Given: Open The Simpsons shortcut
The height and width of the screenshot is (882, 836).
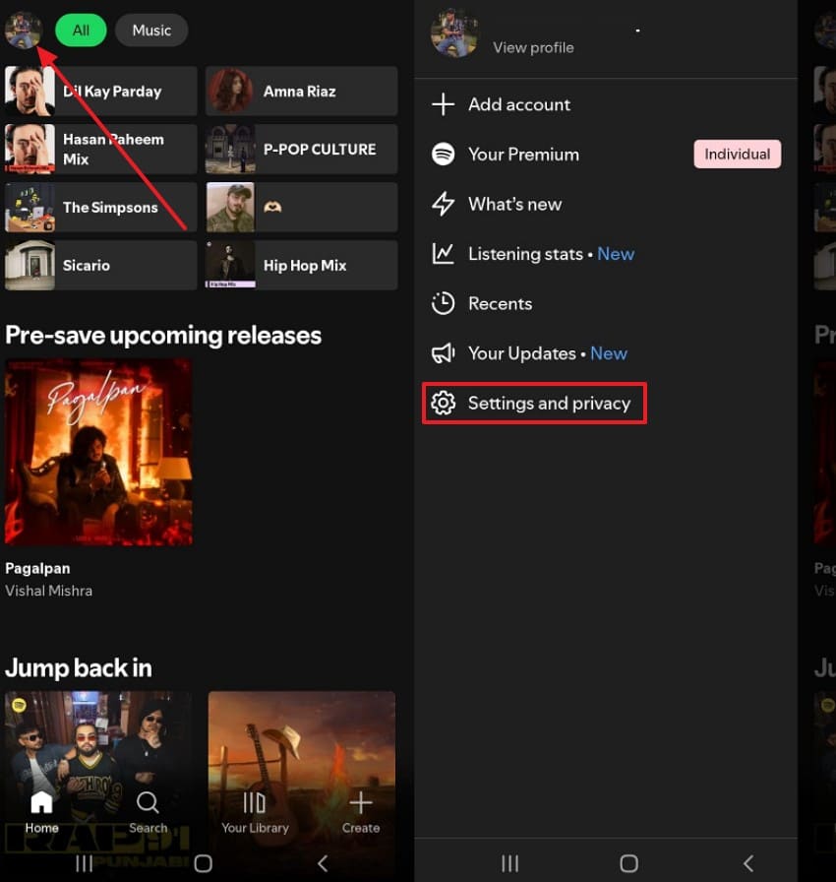Looking at the screenshot, I should 98,207.
